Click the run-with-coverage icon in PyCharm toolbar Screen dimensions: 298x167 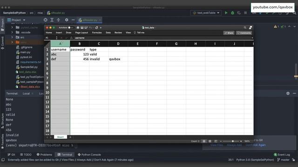pyautogui.click(x=239, y=13)
